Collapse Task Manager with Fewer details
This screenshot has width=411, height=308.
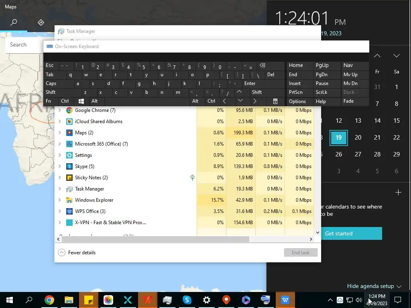77,253
